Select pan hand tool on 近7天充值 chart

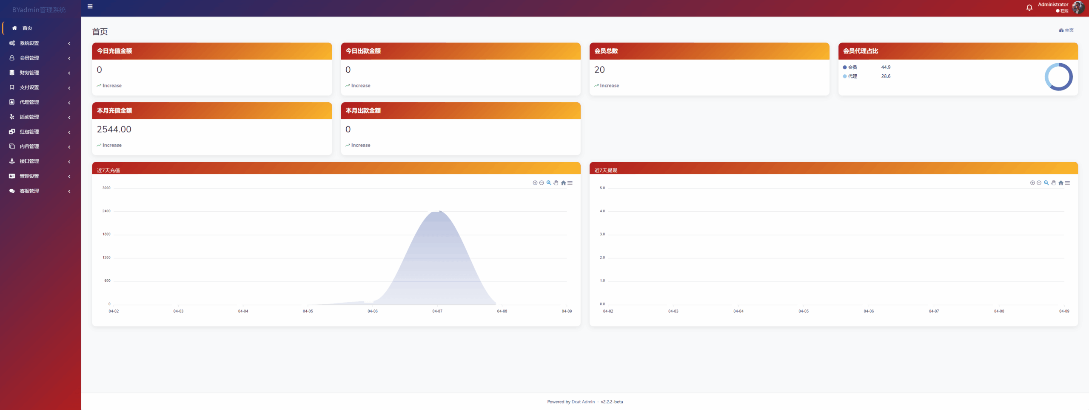(x=556, y=183)
